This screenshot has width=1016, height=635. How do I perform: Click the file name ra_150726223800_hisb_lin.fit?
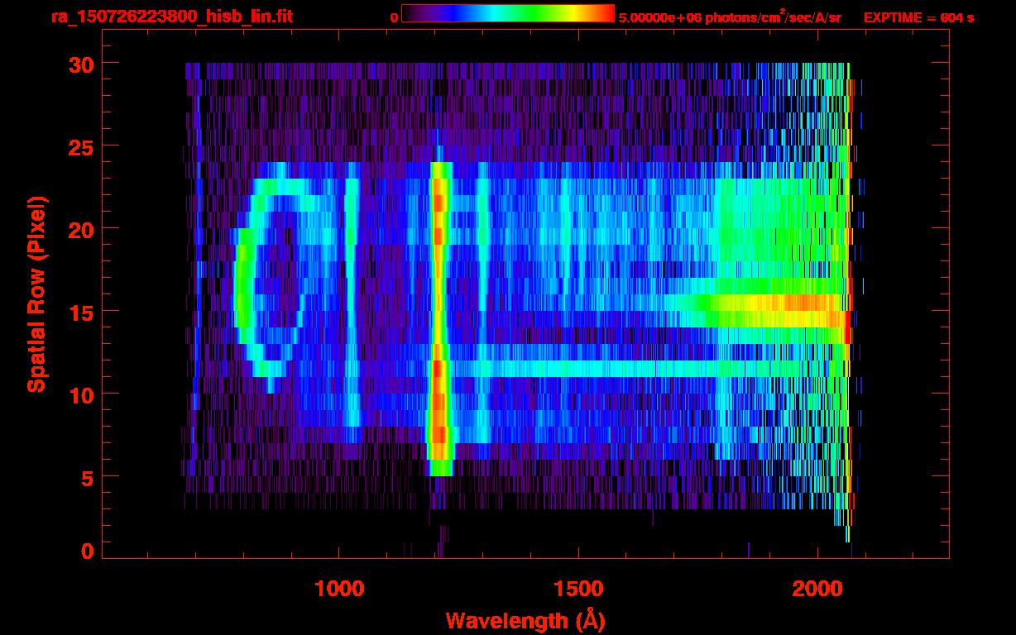click(x=172, y=17)
